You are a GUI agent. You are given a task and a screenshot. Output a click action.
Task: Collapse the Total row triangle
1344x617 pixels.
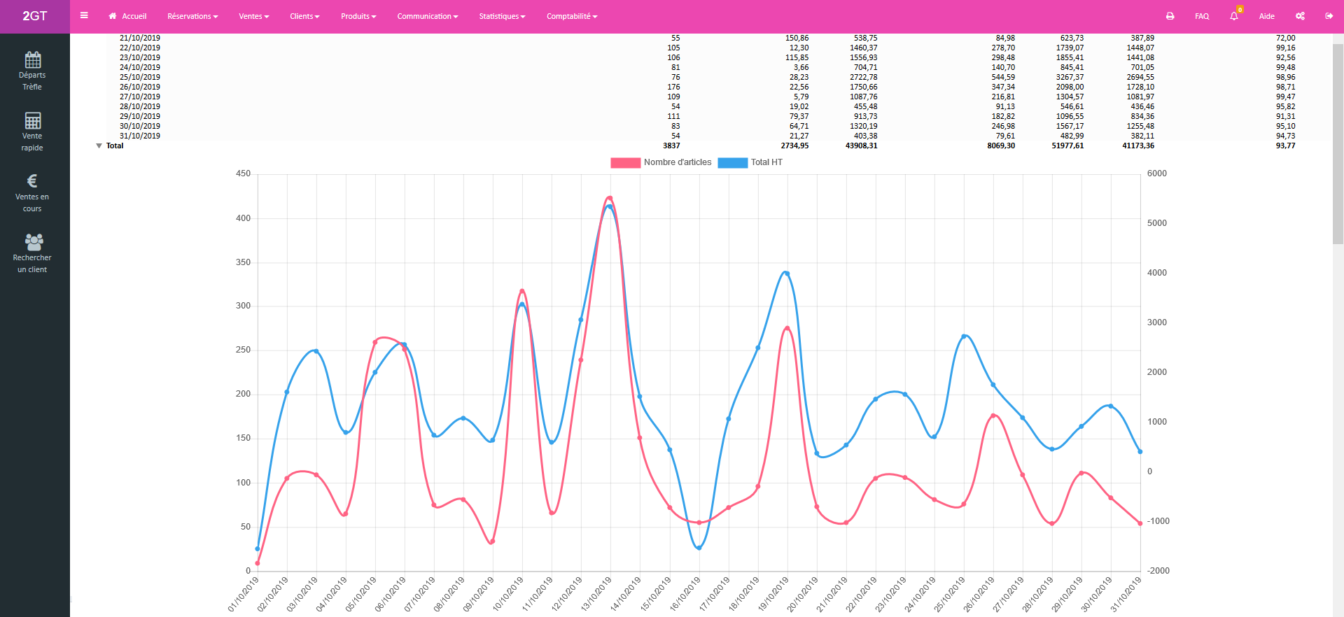(99, 146)
